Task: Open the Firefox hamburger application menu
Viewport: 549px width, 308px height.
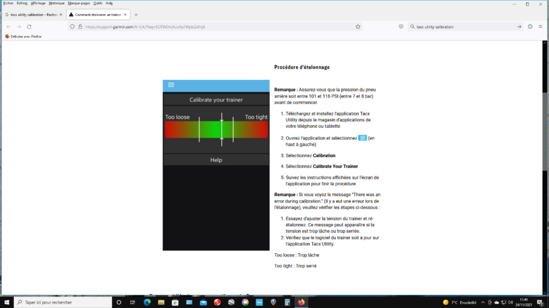Action: (x=541, y=26)
